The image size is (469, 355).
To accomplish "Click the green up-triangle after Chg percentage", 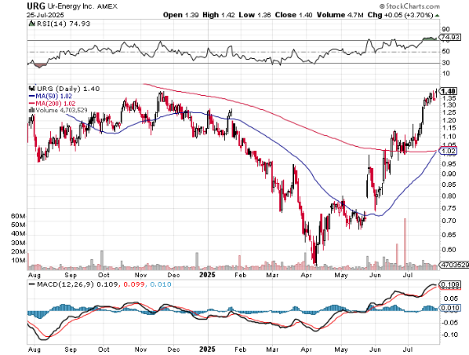I will [x=437, y=16].
